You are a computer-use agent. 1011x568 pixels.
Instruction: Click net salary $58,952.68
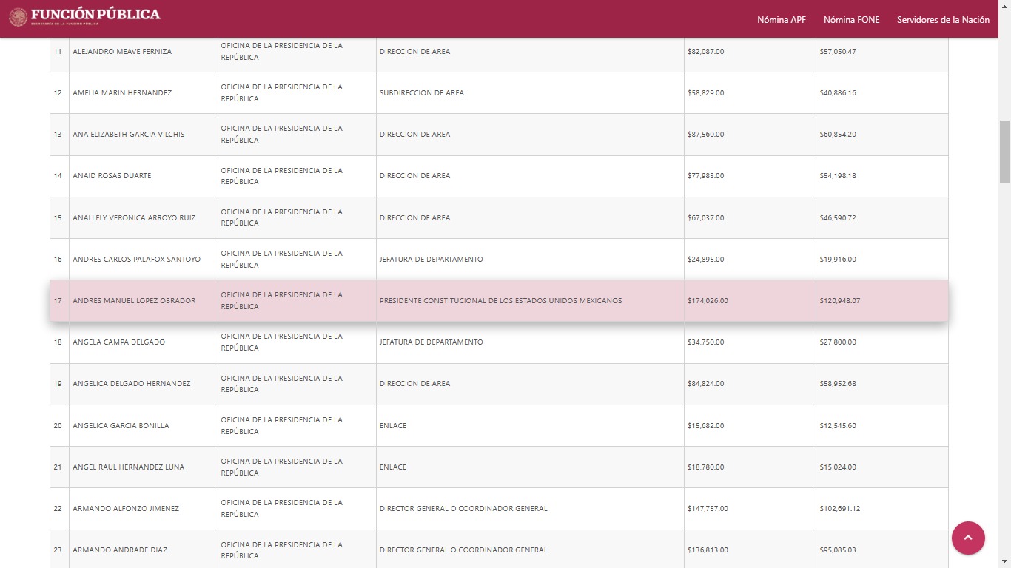click(x=838, y=384)
